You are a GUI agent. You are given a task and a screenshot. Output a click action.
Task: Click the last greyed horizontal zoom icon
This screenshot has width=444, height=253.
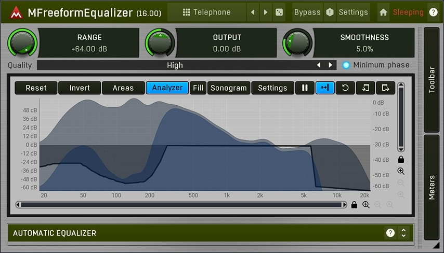coord(389,205)
